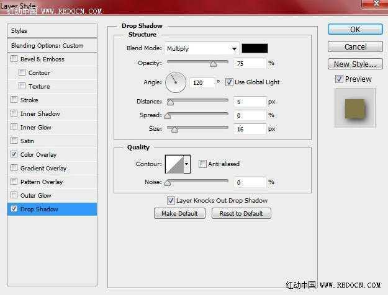Click the Spread value field
This screenshot has height=295, width=388.
[x=250, y=115]
